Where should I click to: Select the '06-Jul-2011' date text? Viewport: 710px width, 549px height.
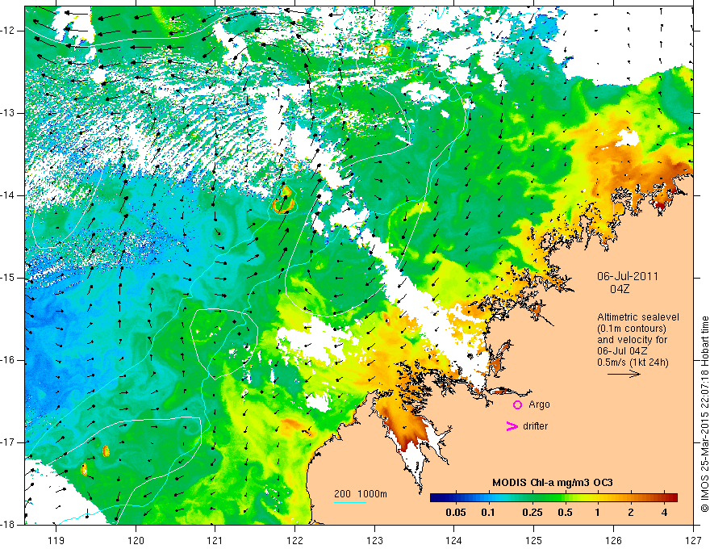628,276
